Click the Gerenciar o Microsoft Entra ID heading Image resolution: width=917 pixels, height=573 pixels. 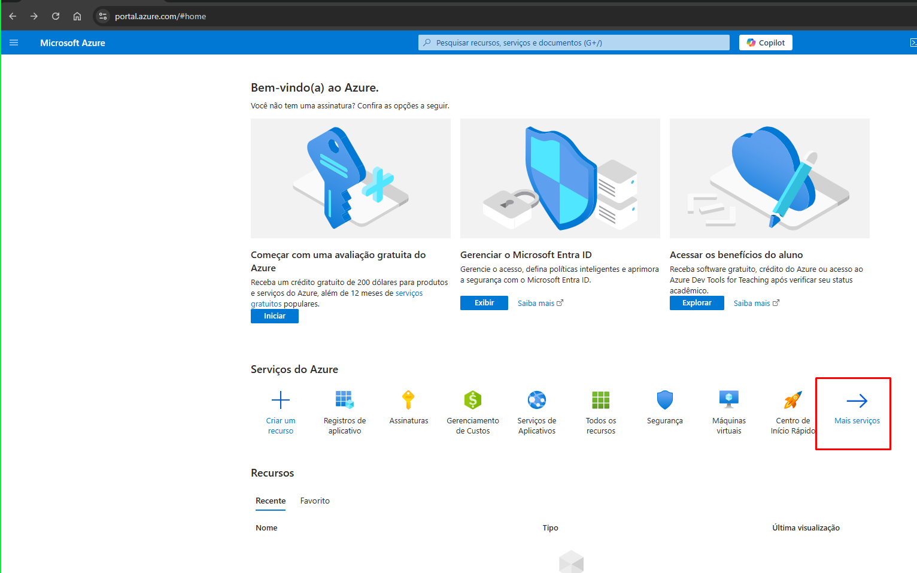[526, 254]
